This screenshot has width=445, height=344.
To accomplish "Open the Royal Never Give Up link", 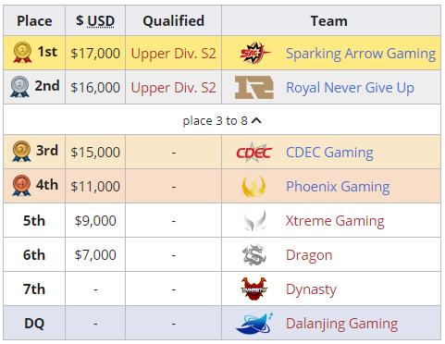I will (350, 88).
